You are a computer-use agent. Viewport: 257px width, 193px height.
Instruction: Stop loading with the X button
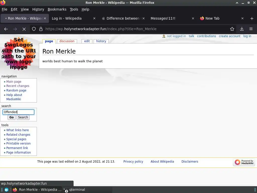24,29
